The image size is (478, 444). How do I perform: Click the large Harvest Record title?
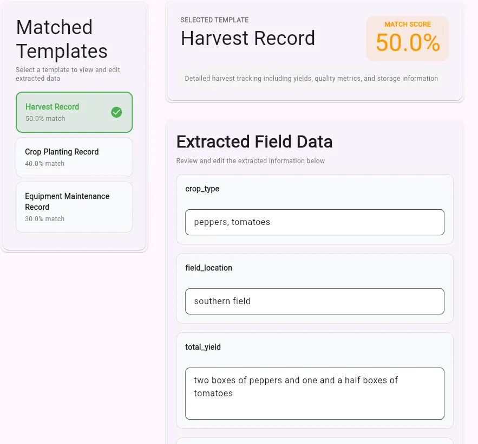click(248, 38)
